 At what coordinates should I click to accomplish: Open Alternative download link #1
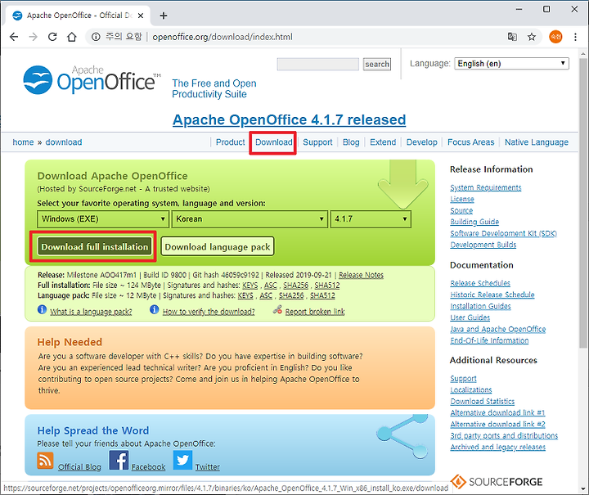[x=497, y=412]
